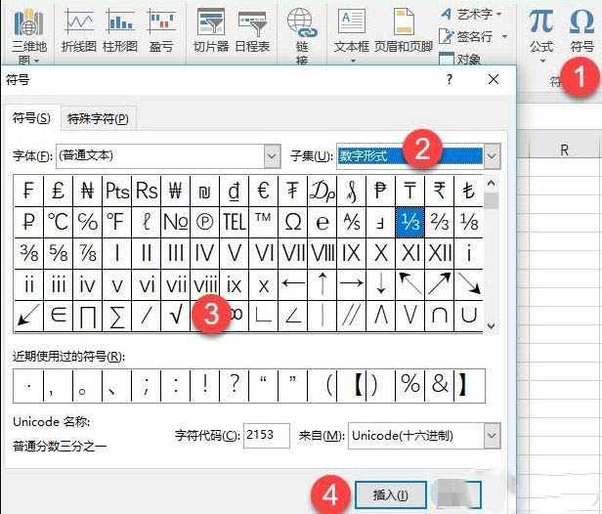Insert an Object (对象)

coord(460,59)
